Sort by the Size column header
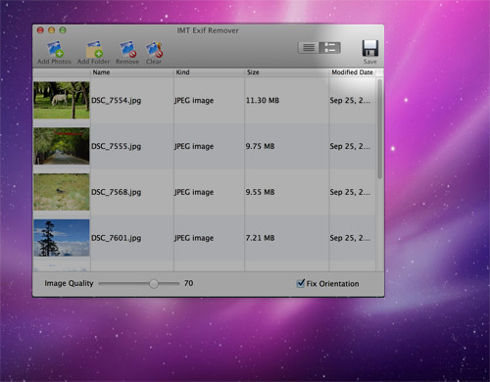The image size is (490, 382). point(286,72)
